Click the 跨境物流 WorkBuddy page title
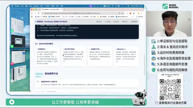Image resolution: width=193 pixels, height=108 pixels. tap(52, 22)
